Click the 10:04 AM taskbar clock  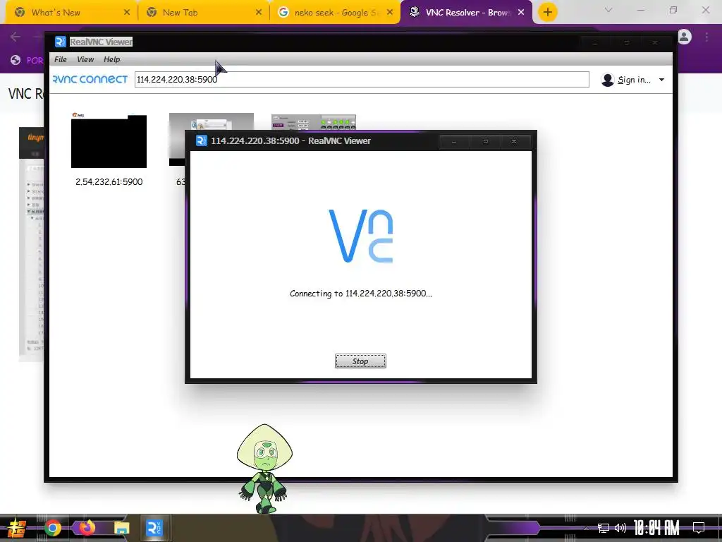coord(656,528)
